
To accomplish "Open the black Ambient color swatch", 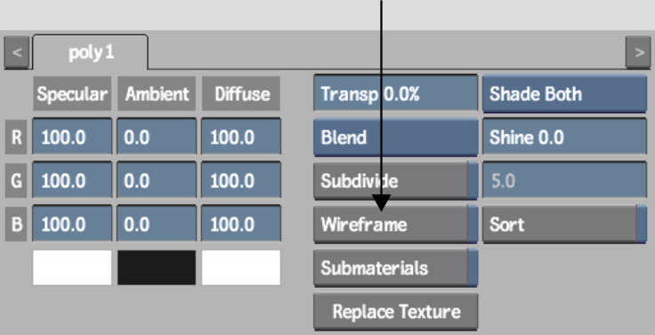I will (157, 267).
